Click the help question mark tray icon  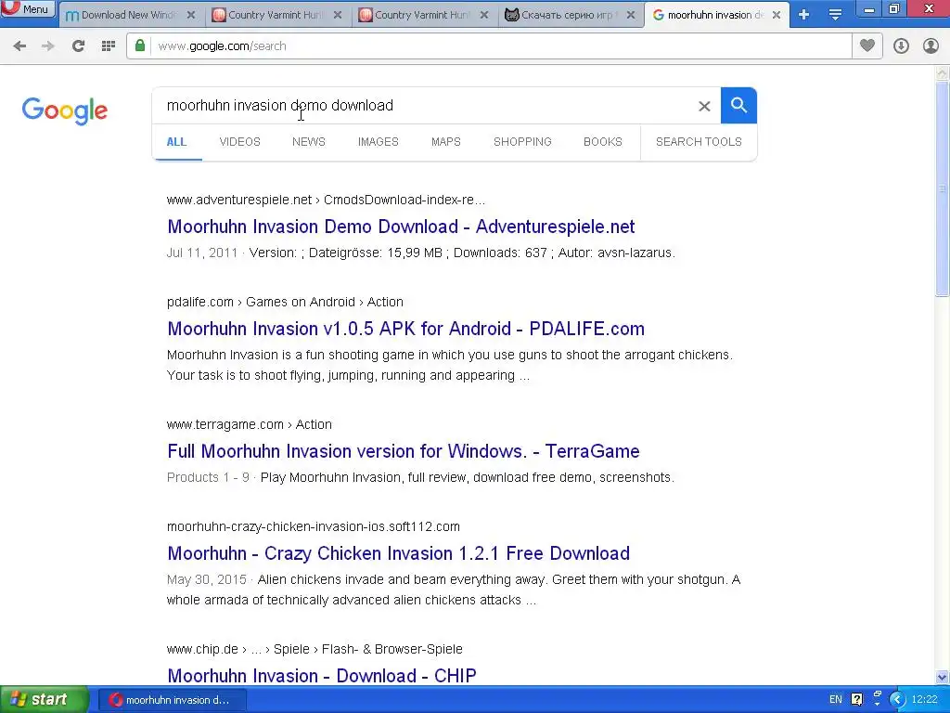pos(856,700)
